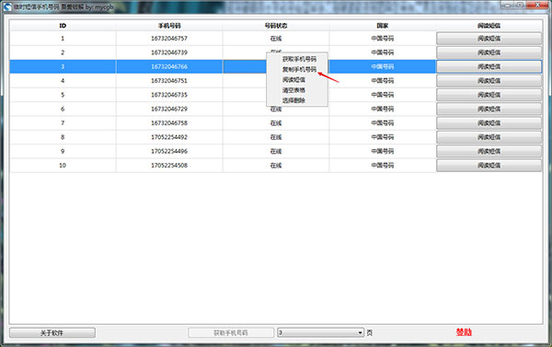Select phone number 16732046739
This screenshot has width=552, height=347.
(x=169, y=52)
